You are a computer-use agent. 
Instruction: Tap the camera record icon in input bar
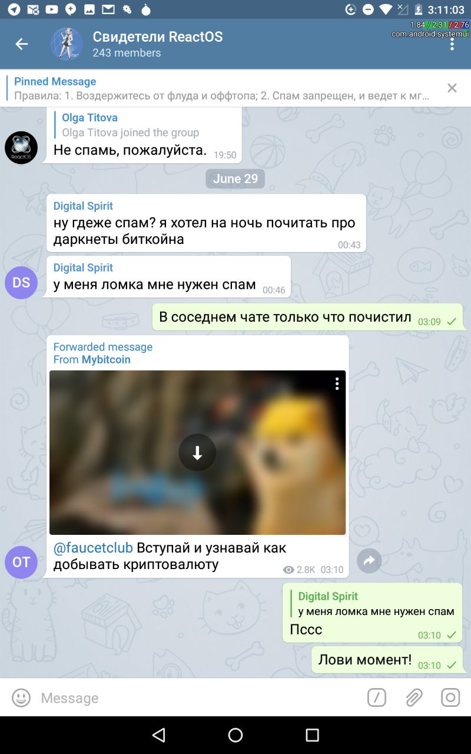tap(450, 698)
